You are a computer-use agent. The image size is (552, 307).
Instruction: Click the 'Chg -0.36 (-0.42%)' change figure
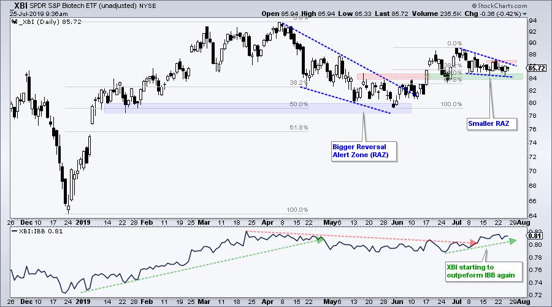493,14
